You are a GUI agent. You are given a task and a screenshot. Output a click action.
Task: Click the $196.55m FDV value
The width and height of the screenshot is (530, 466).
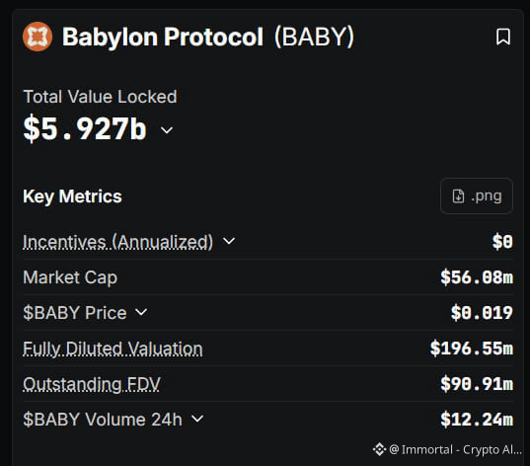(x=472, y=349)
